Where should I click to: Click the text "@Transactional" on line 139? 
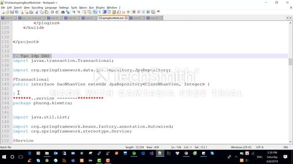(x=31, y=80)
